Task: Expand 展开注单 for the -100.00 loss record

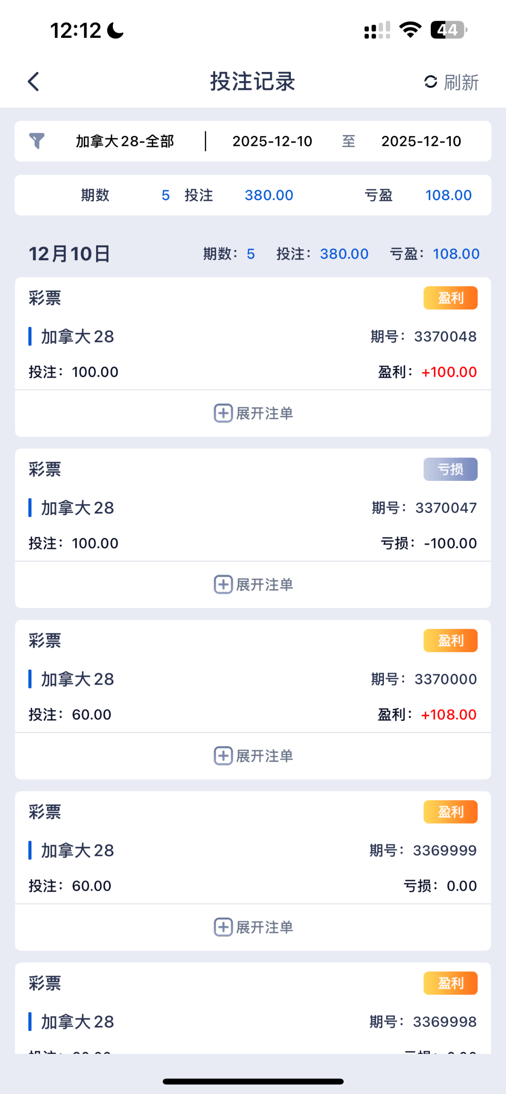Action: [264, 584]
